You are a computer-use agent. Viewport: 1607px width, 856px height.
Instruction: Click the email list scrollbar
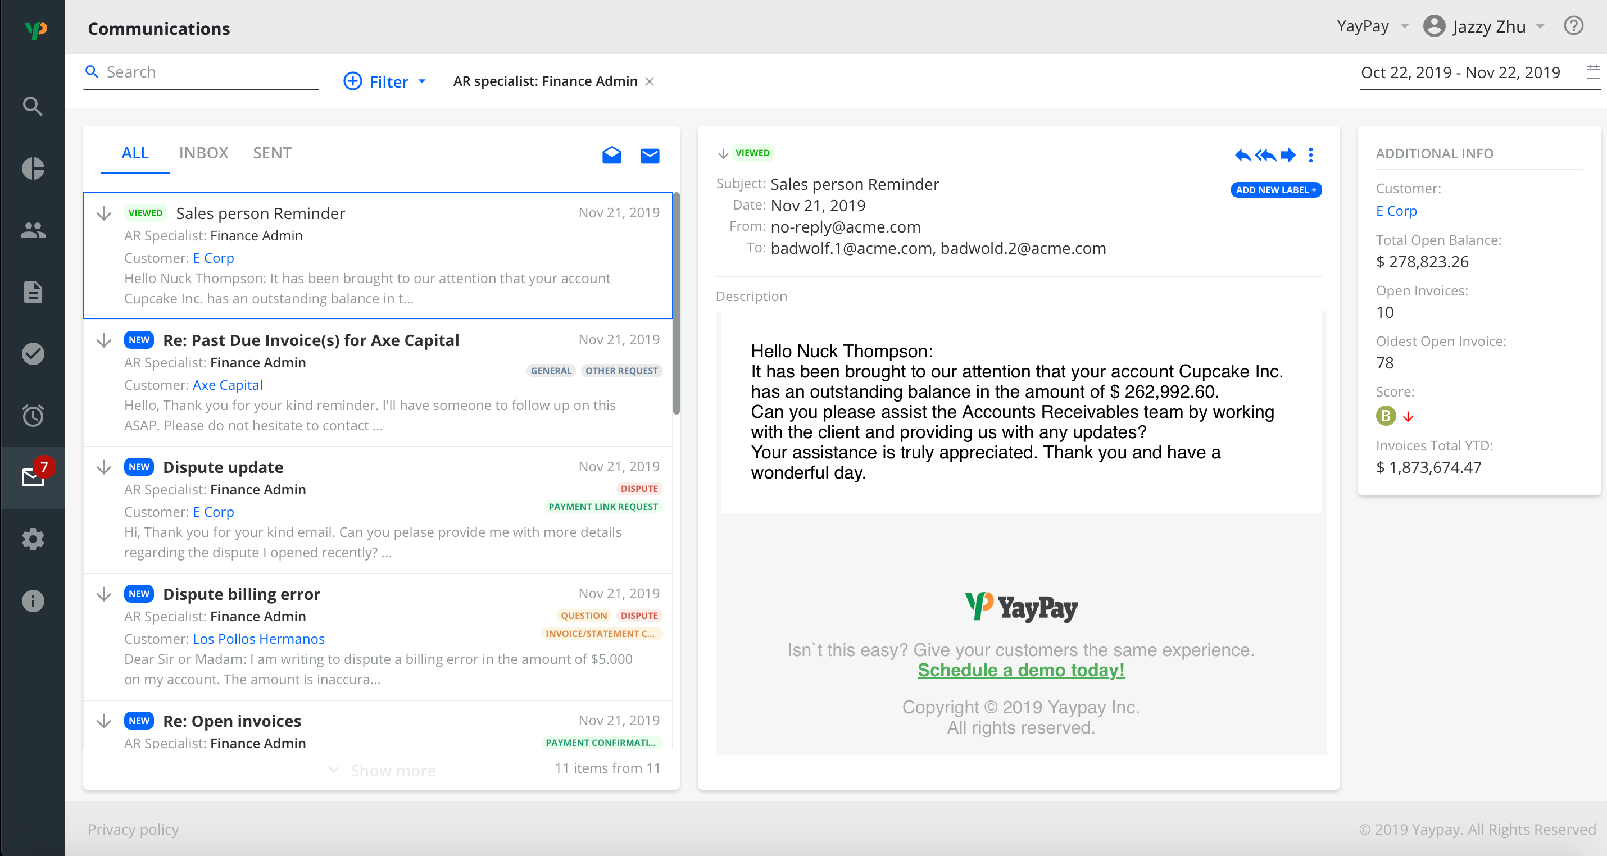(x=677, y=304)
